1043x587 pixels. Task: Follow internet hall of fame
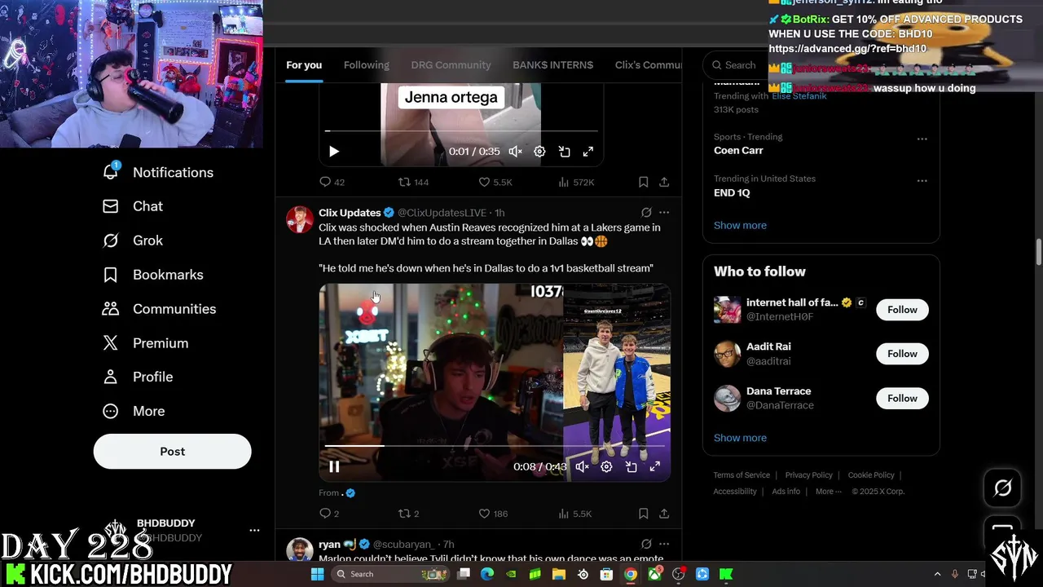point(902,310)
